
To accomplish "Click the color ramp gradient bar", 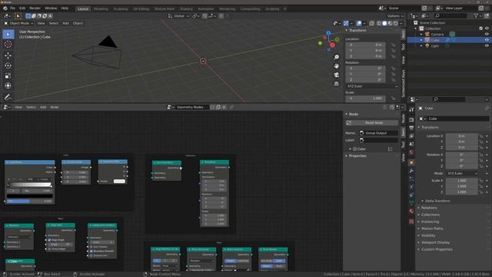I will coord(30,185).
